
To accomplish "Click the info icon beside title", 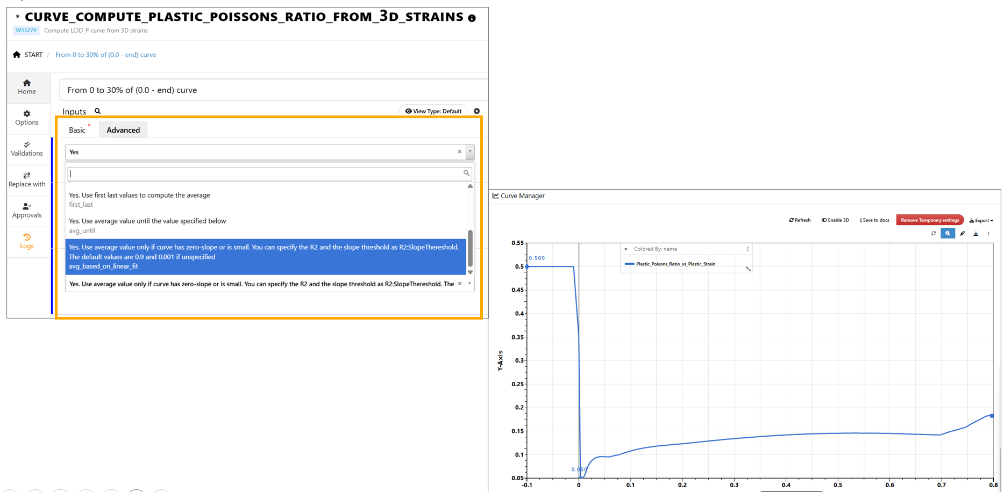I will coord(472,18).
